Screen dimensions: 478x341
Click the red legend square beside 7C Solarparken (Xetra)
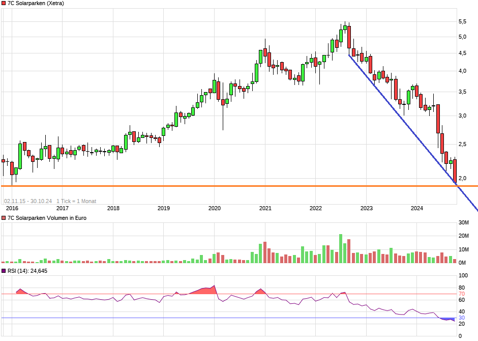pos(4,4)
